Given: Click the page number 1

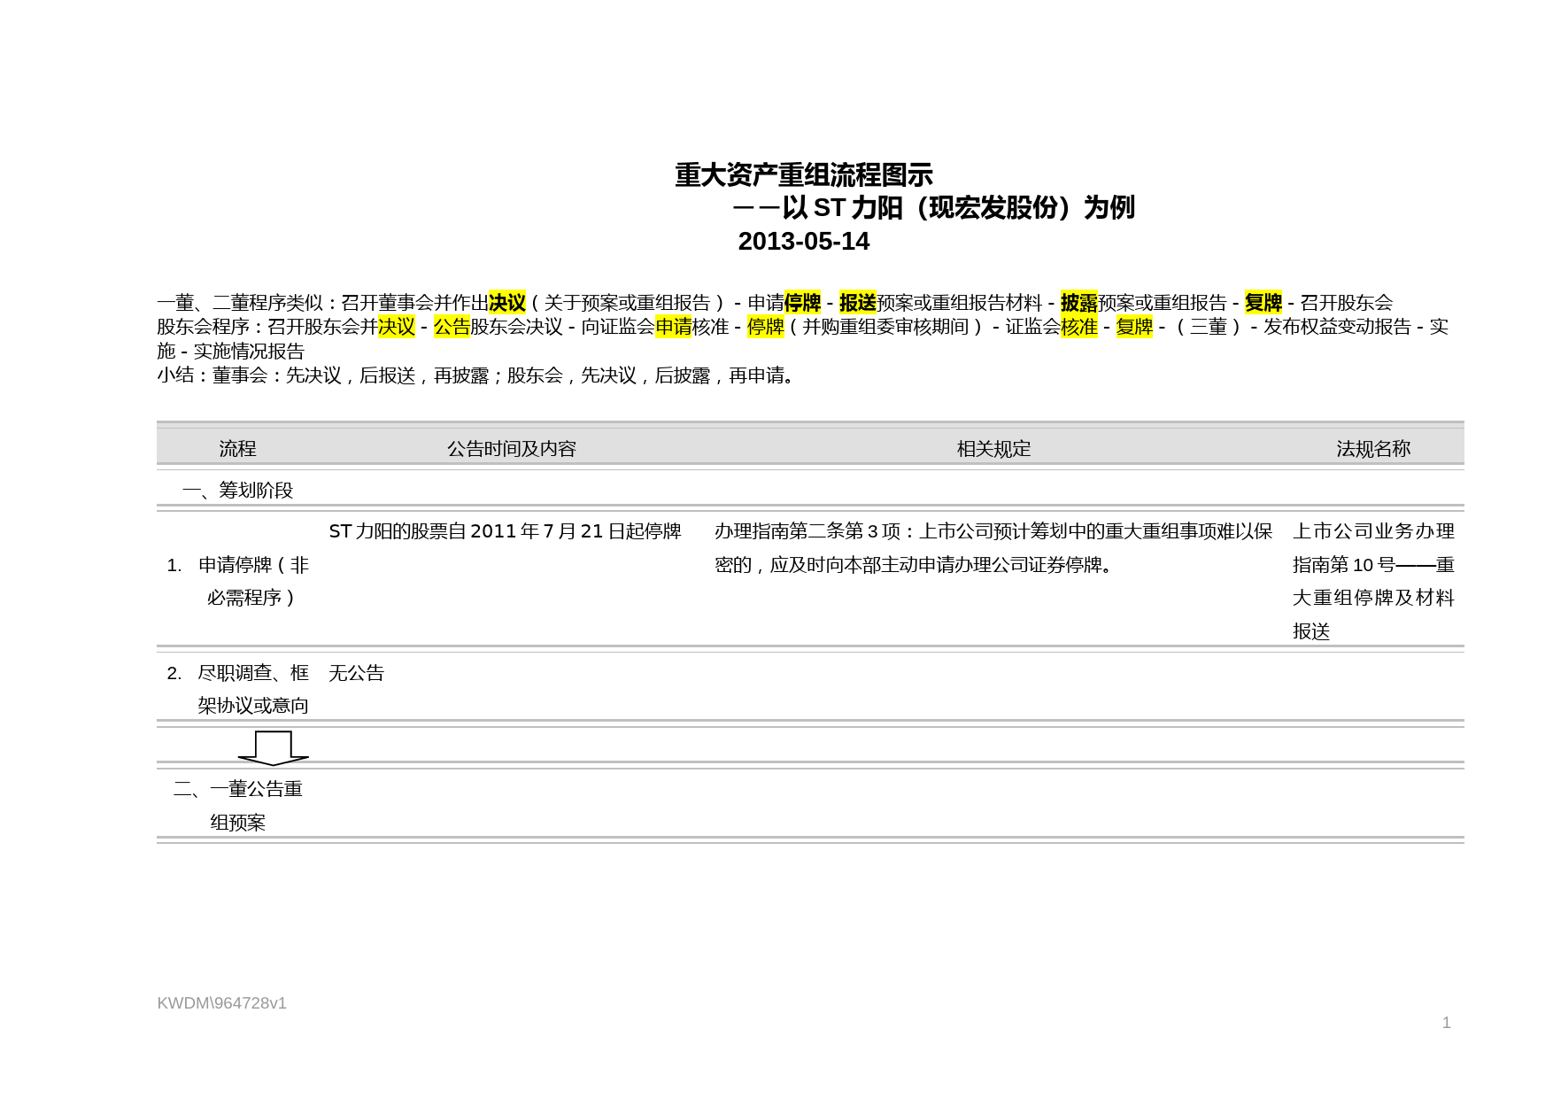Looking at the screenshot, I should coord(1447,1023).
